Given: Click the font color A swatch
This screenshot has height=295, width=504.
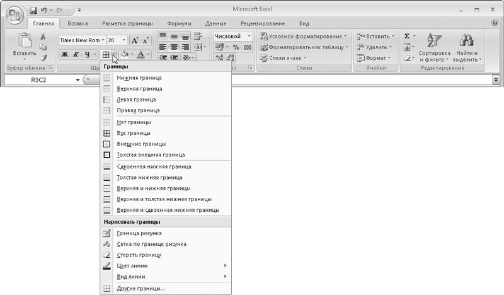Looking at the screenshot, I should click(140, 54).
